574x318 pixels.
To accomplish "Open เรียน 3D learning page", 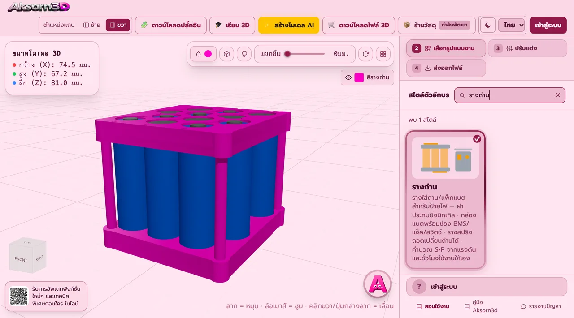I will pos(232,25).
